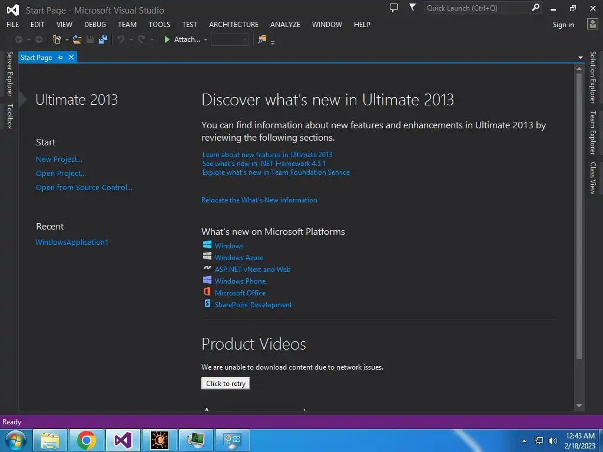603x452 pixels.
Task: Open the Navigate Backward dropdown arrow
Action: point(29,39)
